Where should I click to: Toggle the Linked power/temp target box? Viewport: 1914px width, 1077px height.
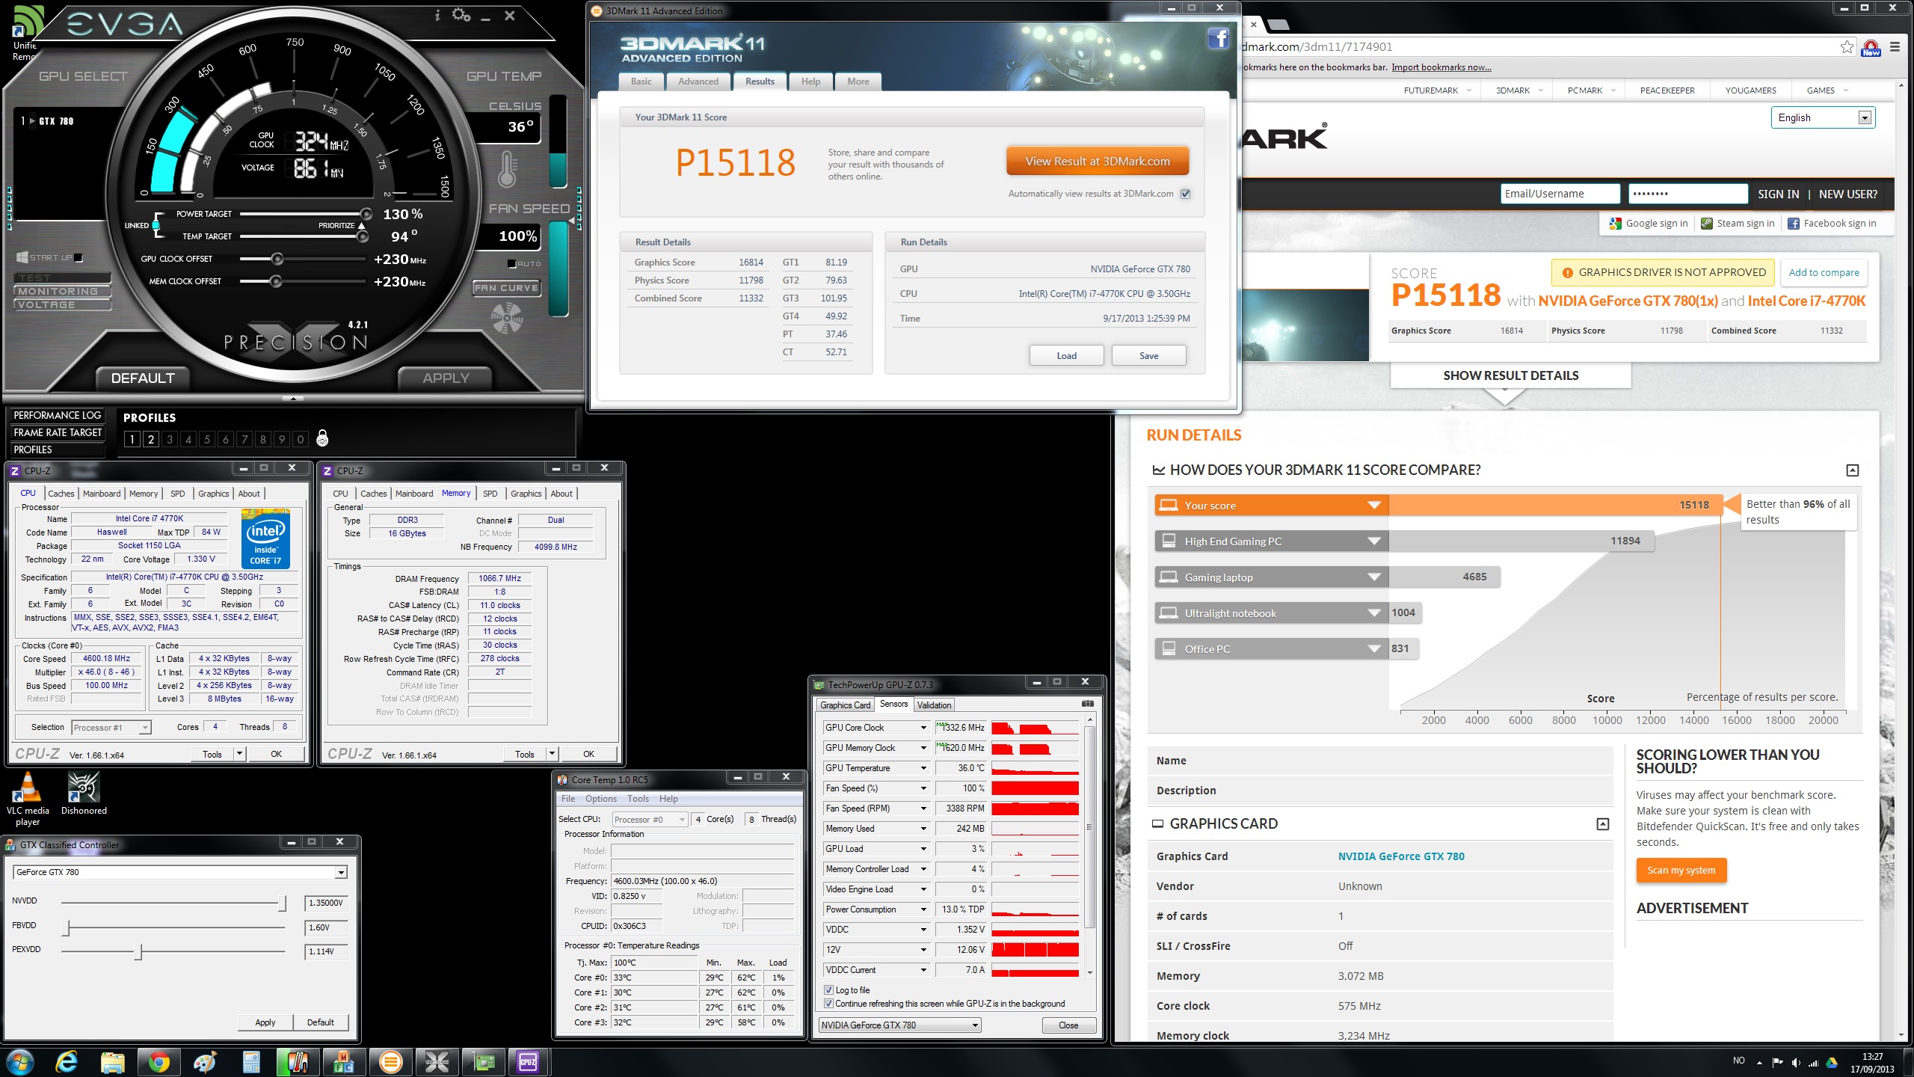tap(156, 225)
